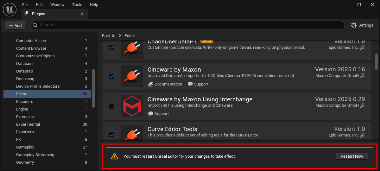The height and width of the screenshot is (171, 380).
Task: Open the Help menu
Action: tap(94, 4)
